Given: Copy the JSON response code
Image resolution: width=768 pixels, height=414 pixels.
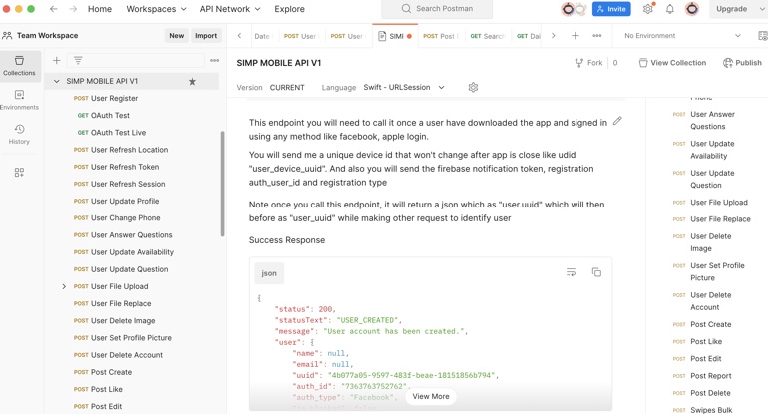Looking at the screenshot, I should pyautogui.click(x=596, y=272).
